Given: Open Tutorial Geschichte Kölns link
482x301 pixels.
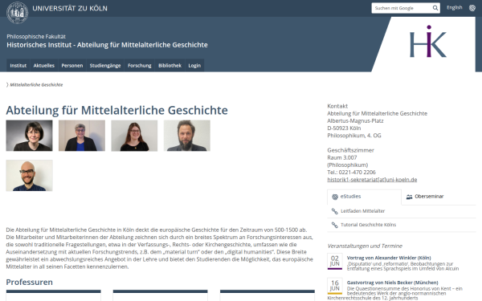Looking at the screenshot, I should (368, 225).
